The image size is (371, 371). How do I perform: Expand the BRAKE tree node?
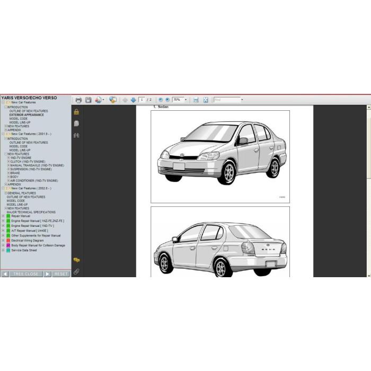pos(8,173)
